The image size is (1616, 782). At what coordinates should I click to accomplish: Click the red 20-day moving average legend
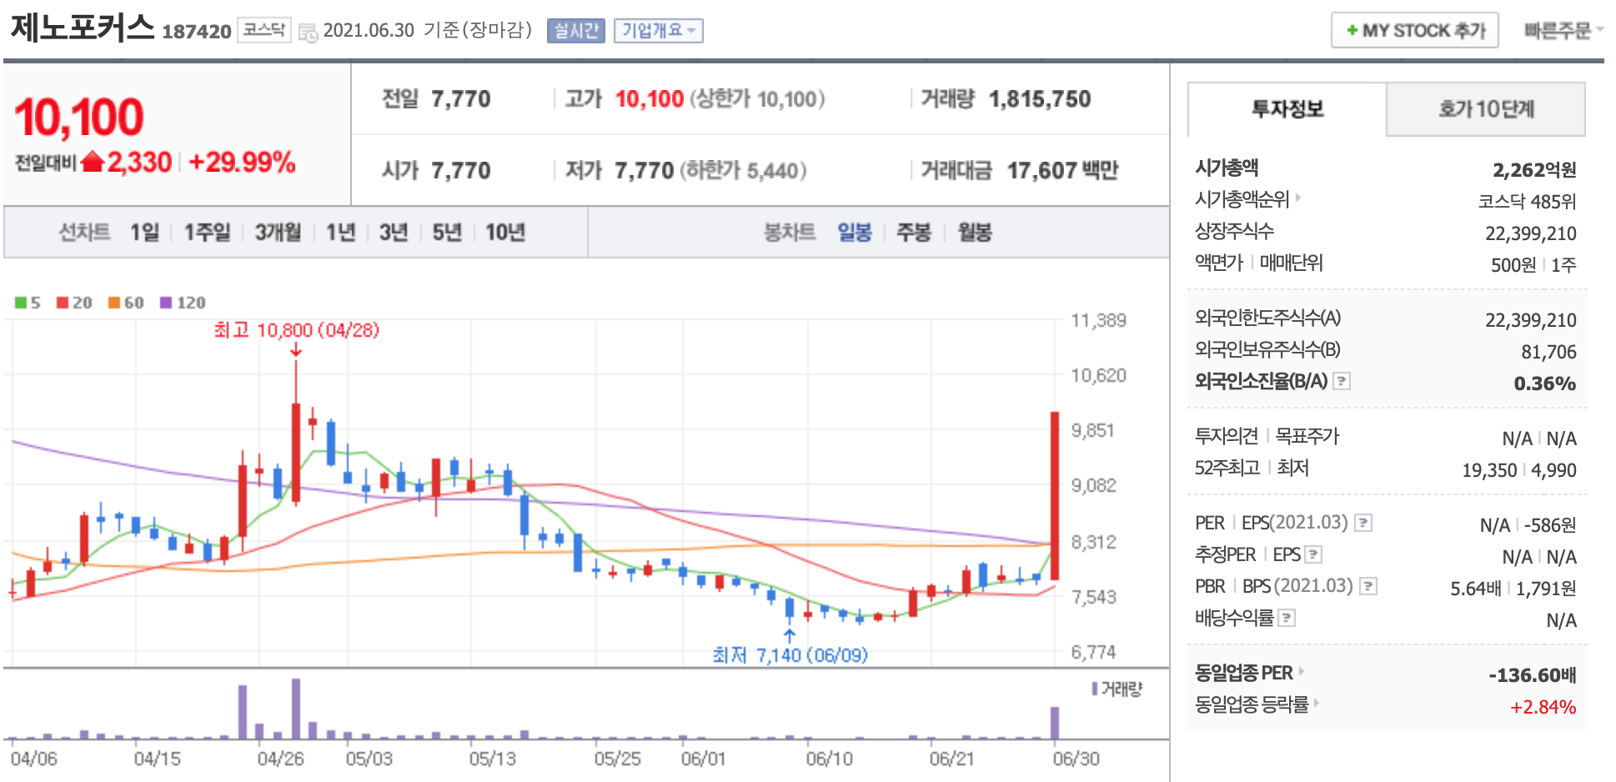[x=74, y=303]
